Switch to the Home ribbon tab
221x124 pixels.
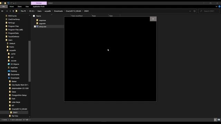[x=11, y=7]
